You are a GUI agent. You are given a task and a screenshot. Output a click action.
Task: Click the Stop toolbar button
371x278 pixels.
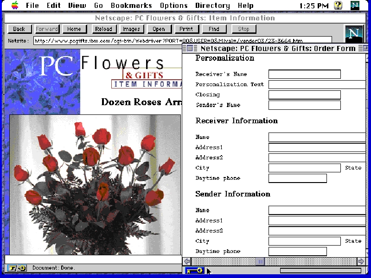tap(244, 29)
